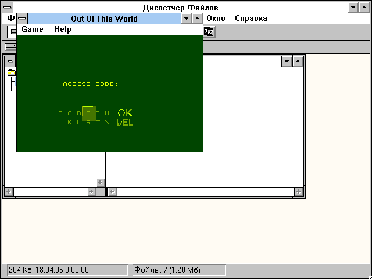Pick the highlighted letter F on keypad
Screen dimensions: 372x279
click(88, 113)
